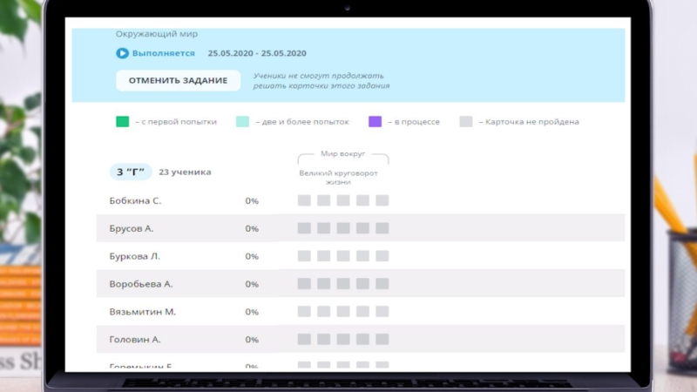697x392 pixels.
Task: Click the purple 'в процессе' legend swatch
Action: (375, 122)
